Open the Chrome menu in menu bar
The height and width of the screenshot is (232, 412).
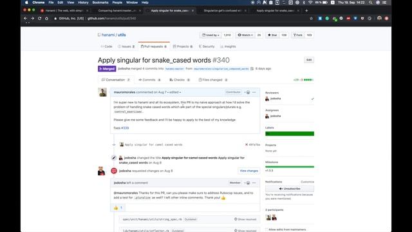click(x=39, y=3)
